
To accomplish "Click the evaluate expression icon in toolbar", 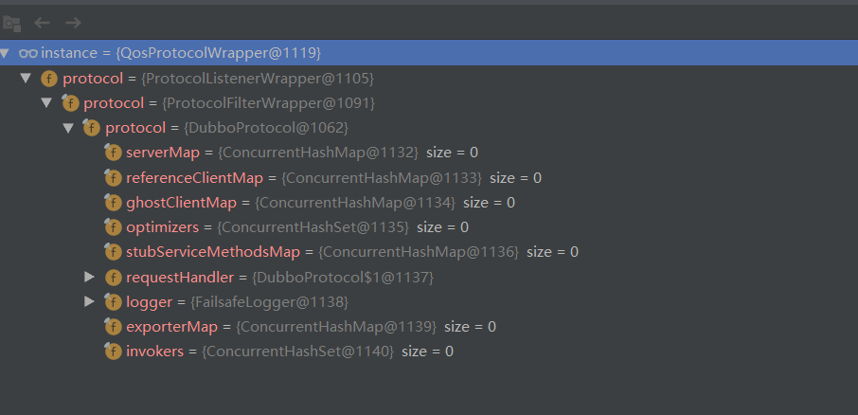I will [x=11, y=22].
